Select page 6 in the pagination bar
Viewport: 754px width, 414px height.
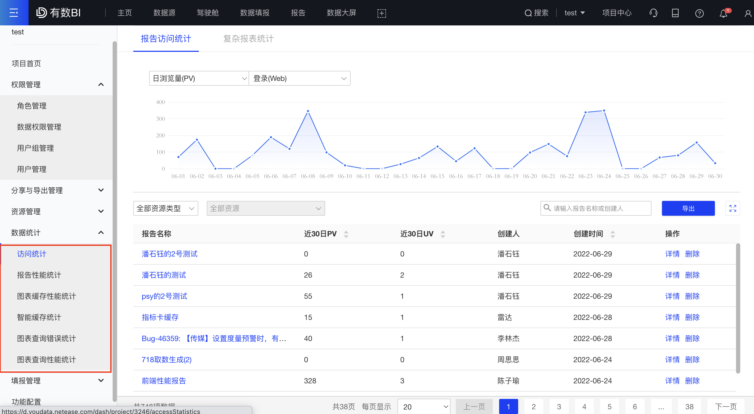635,406
